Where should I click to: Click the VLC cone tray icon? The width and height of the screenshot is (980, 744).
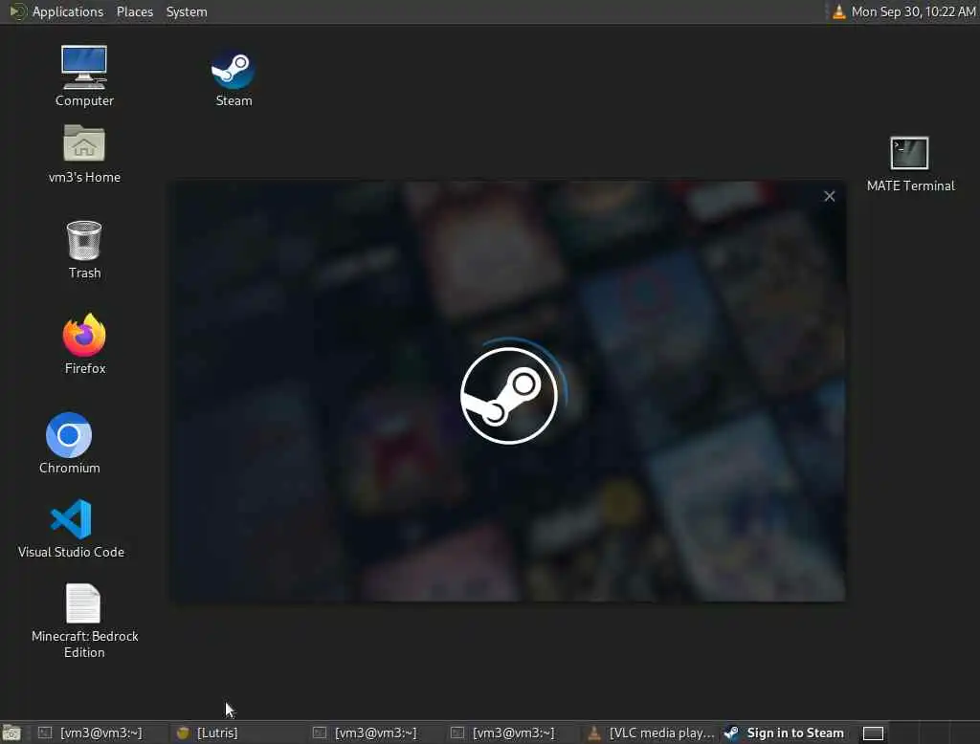click(838, 11)
